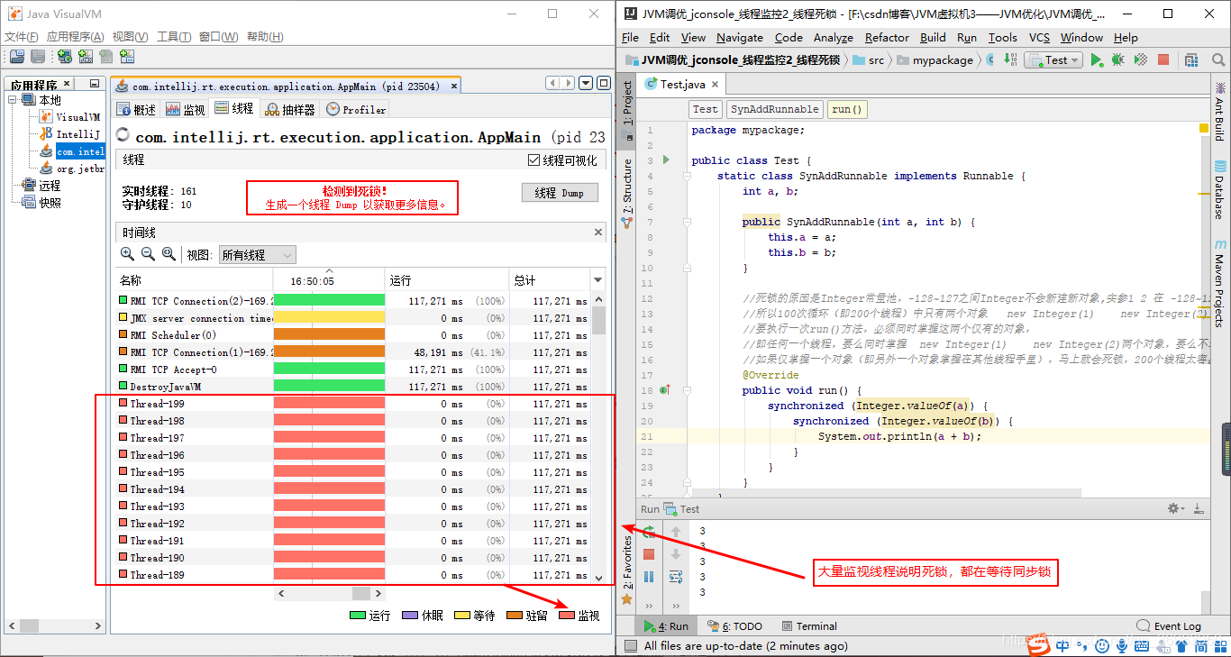Select the 快照 node in VisualVM tree
The width and height of the screenshot is (1231, 657).
coord(41,203)
